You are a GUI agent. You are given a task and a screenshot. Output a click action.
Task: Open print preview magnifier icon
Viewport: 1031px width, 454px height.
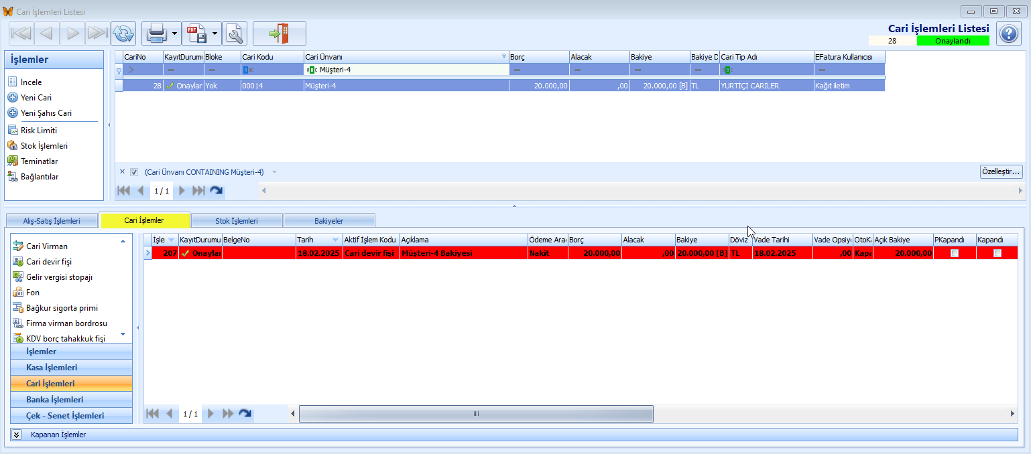click(x=235, y=33)
